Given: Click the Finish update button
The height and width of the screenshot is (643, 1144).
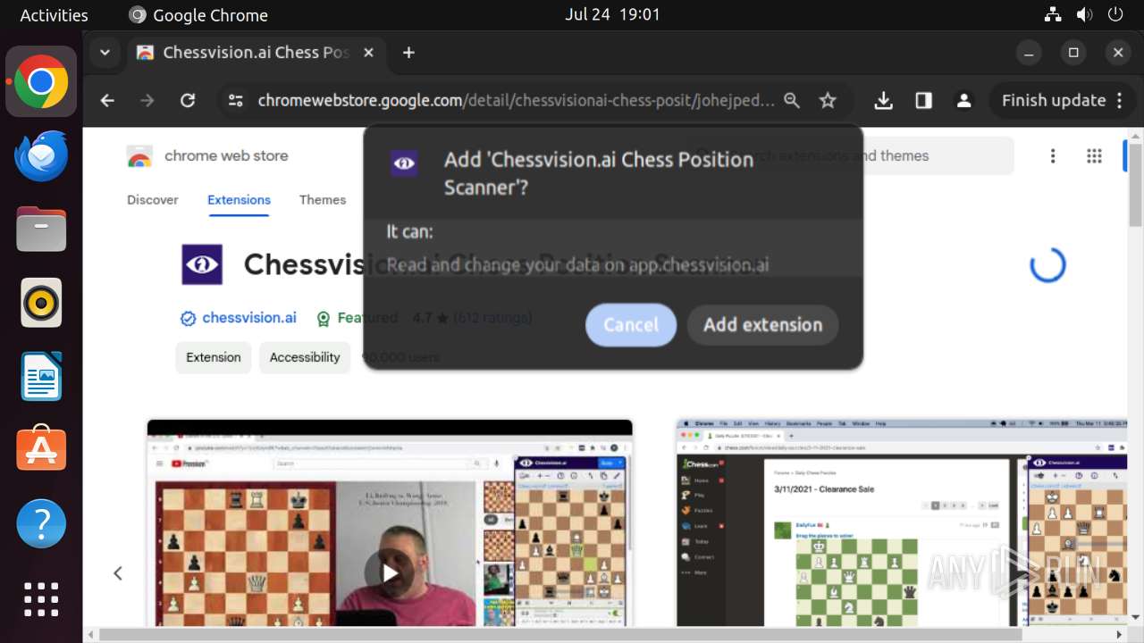Looking at the screenshot, I should tap(1062, 101).
